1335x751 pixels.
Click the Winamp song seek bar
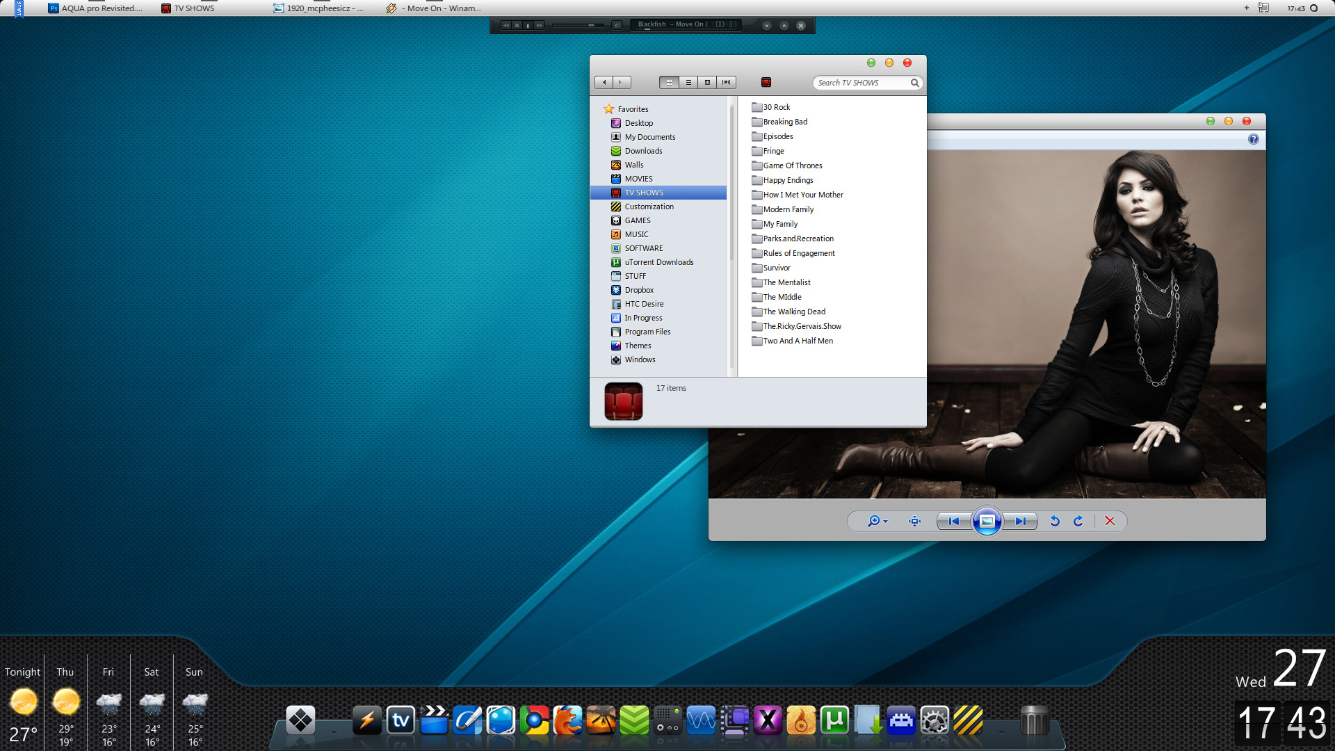[685, 29]
